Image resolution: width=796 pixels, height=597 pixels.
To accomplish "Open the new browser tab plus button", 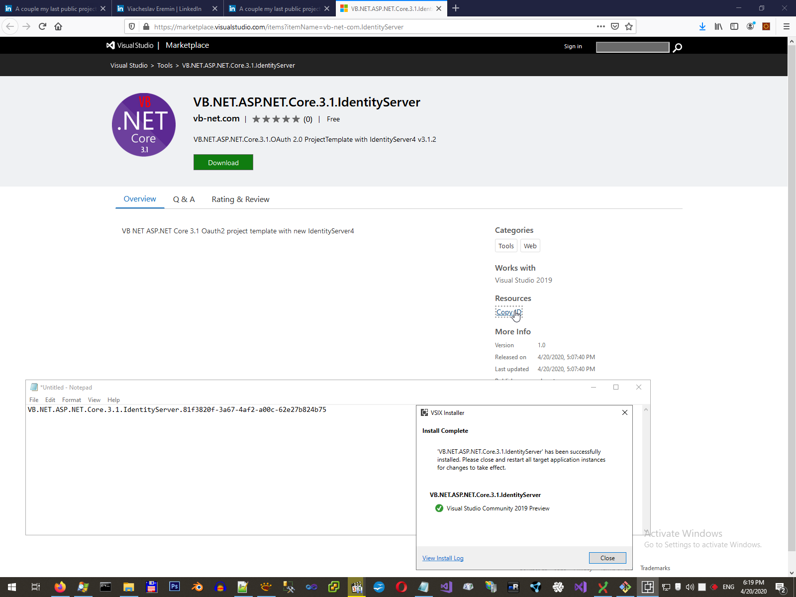I will point(456,8).
